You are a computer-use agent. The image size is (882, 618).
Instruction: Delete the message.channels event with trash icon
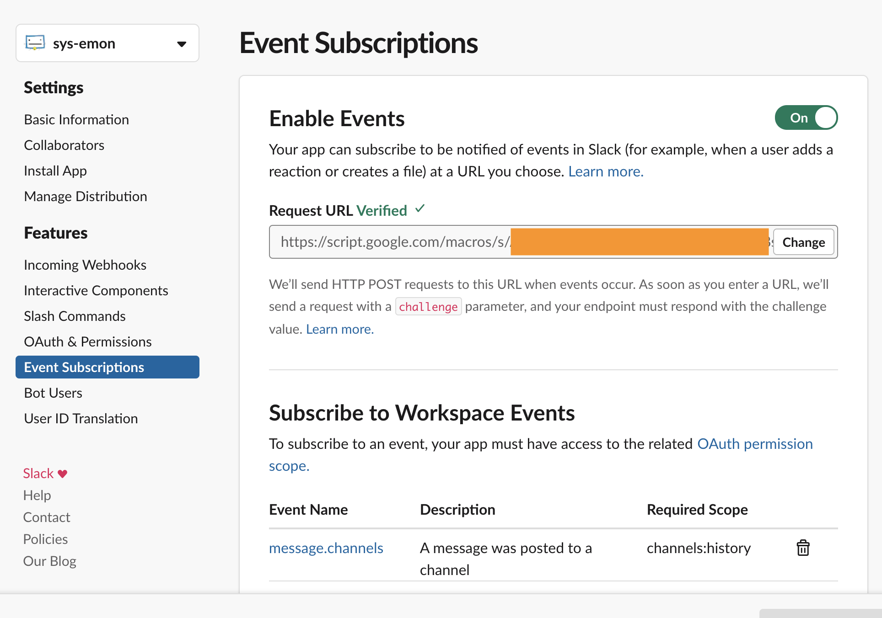coord(803,548)
